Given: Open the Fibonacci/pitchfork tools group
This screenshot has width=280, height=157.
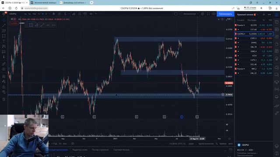Looking at the screenshot, I should pyautogui.click(x=4, y=31).
